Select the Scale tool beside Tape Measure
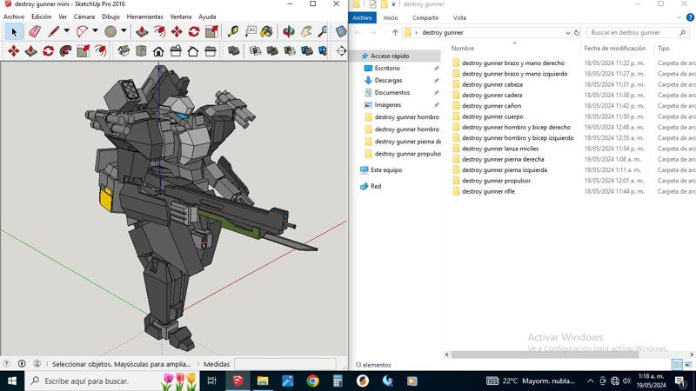696x391 pixels. coord(211,31)
